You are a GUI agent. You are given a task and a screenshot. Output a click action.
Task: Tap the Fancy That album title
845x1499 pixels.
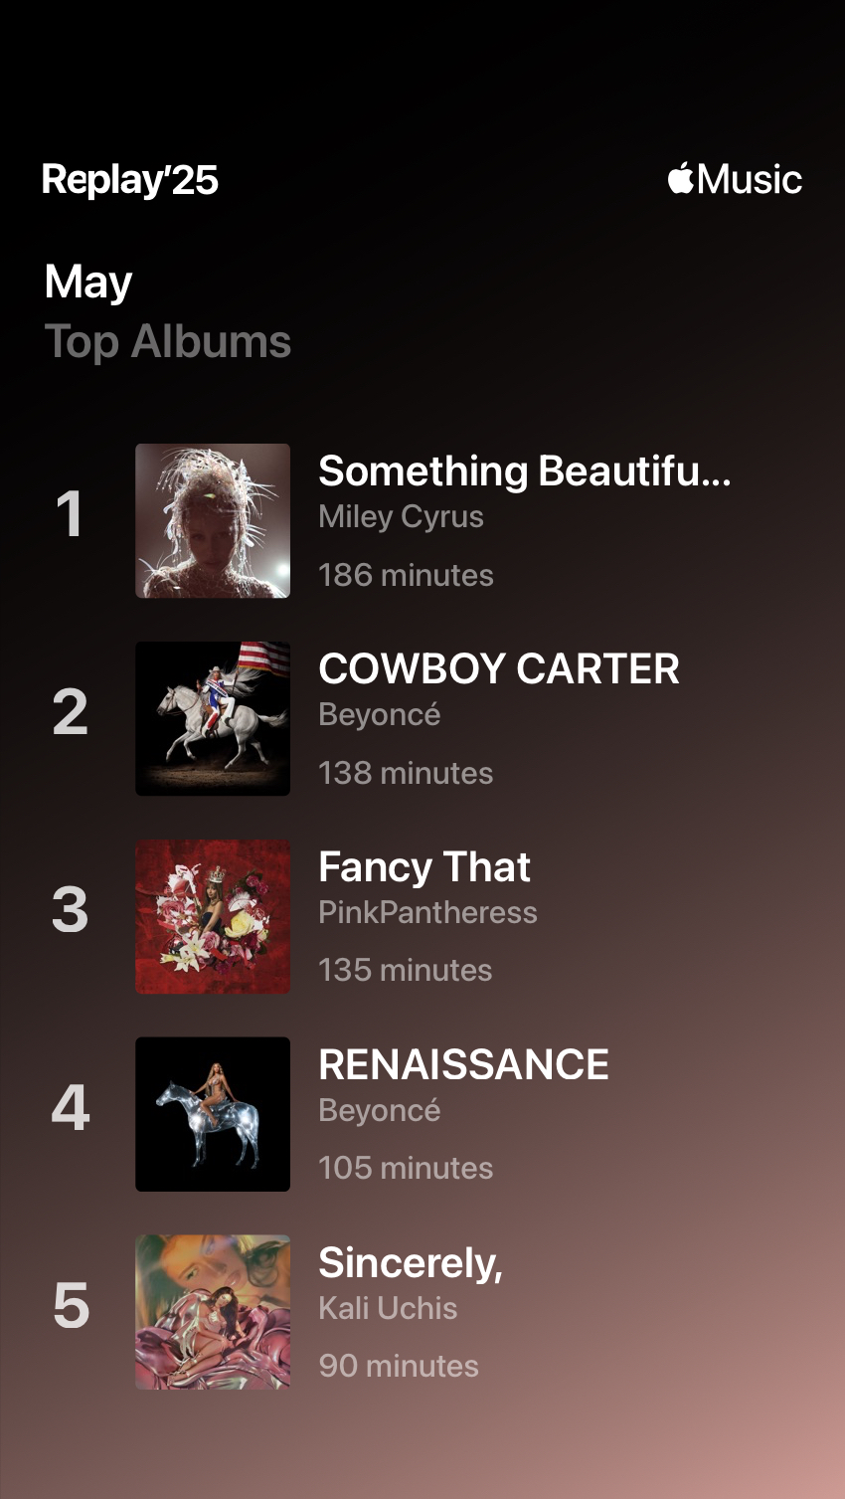[x=424, y=866]
